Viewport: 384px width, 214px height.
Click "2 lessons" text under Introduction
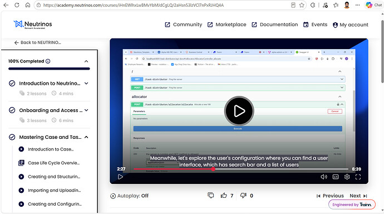(x=37, y=94)
